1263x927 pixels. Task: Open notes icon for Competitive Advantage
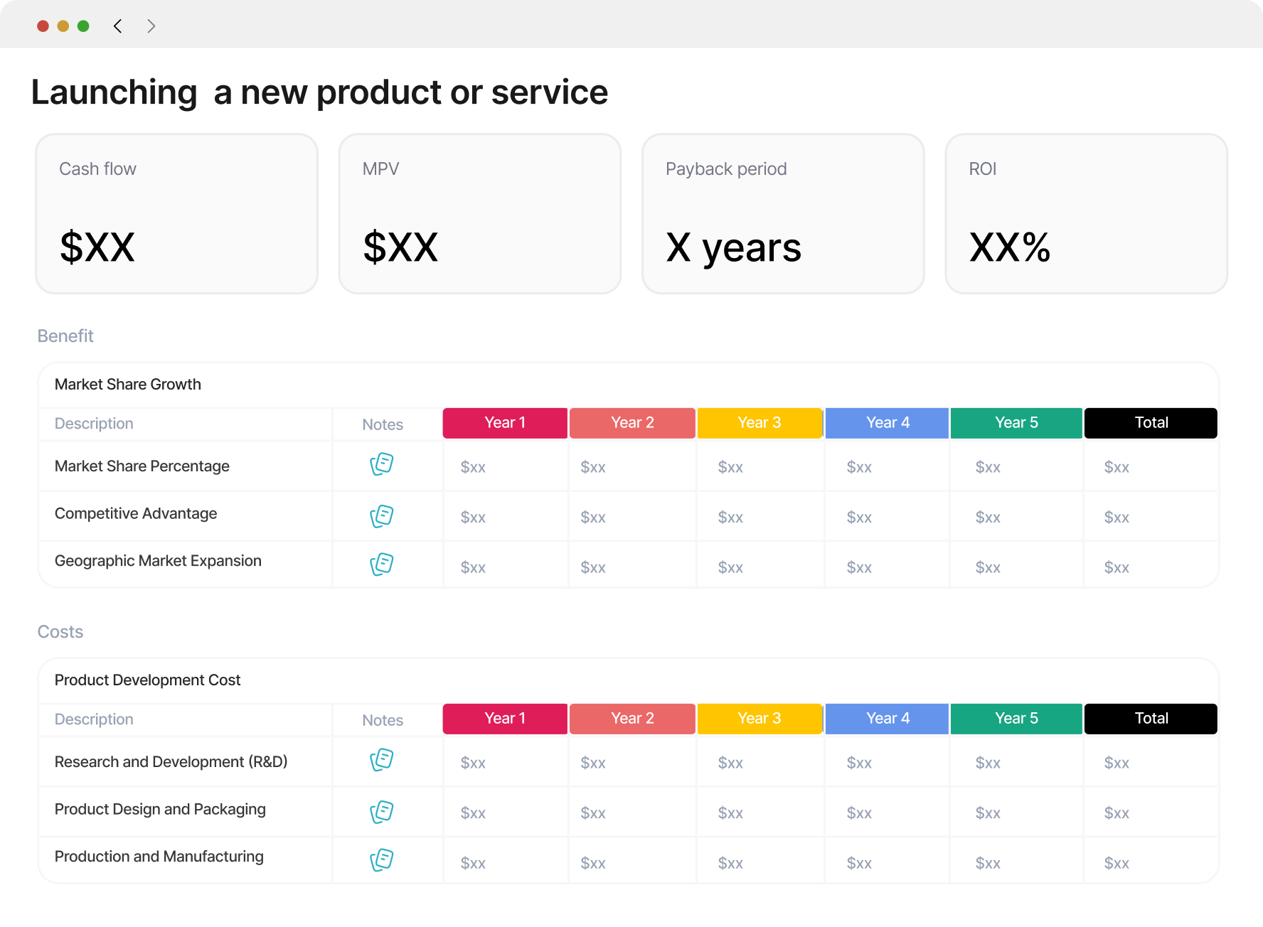(382, 516)
